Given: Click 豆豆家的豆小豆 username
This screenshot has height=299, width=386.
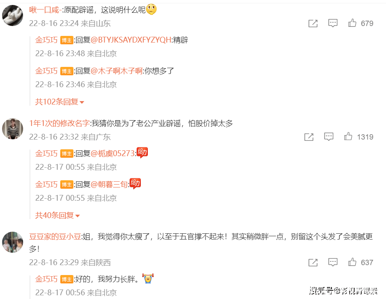Looking at the screenshot, I should point(55,237).
